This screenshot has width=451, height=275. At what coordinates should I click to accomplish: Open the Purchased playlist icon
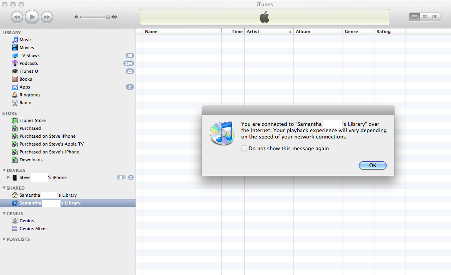click(15, 128)
